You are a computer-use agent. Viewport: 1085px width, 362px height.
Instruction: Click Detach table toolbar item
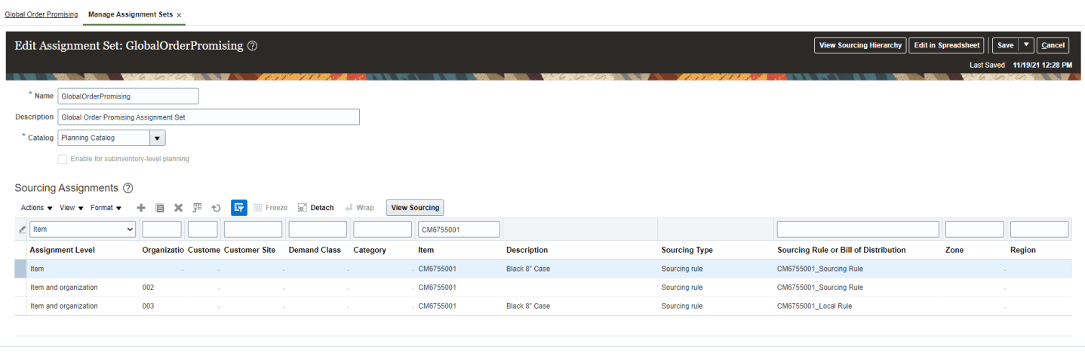pos(316,208)
